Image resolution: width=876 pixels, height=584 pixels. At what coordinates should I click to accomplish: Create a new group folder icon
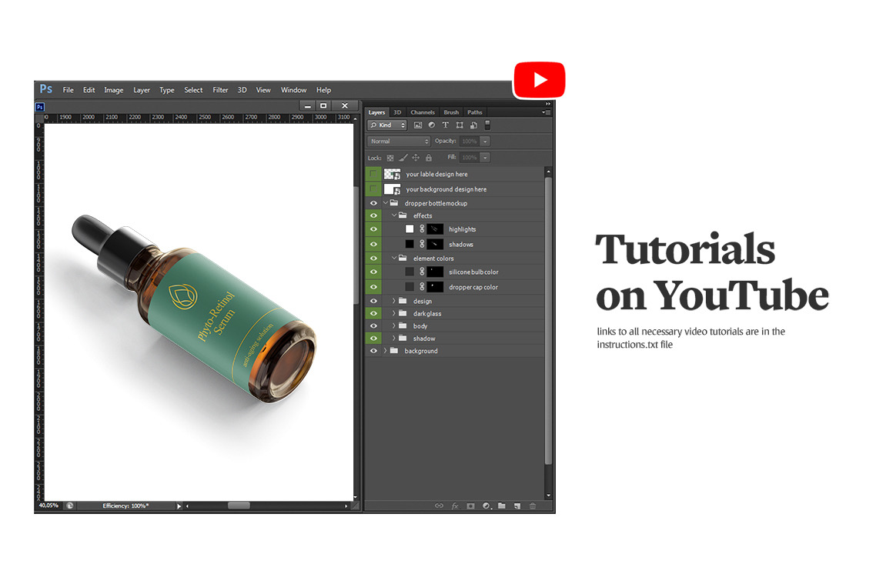502,506
